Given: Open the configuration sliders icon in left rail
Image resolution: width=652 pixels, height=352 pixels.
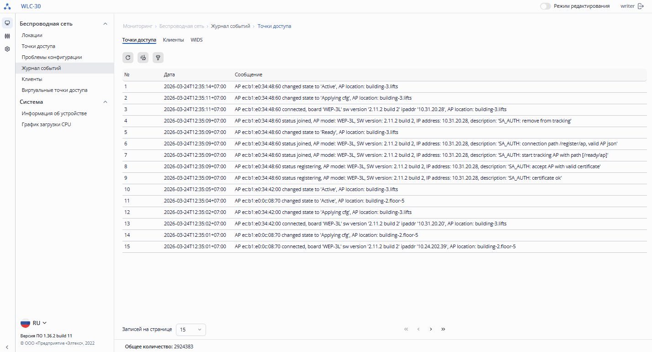Looking at the screenshot, I should click(x=7, y=36).
